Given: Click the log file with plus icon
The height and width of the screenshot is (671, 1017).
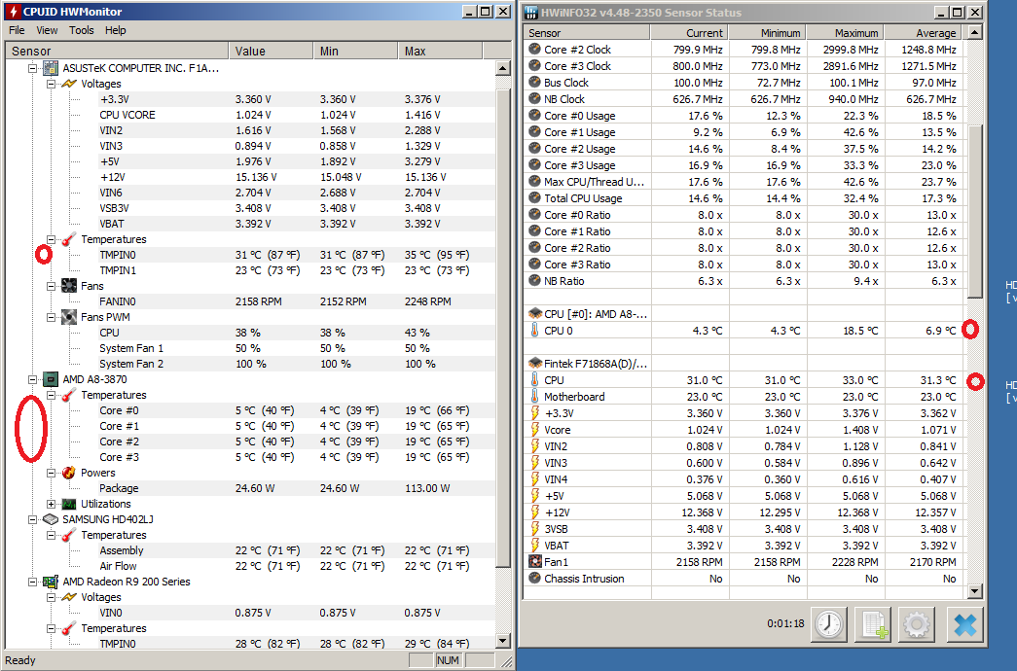Looking at the screenshot, I should tap(872, 624).
